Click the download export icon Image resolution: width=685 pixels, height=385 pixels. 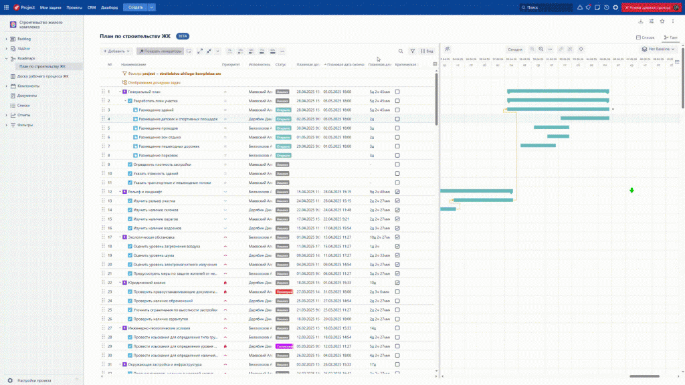pos(641,21)
